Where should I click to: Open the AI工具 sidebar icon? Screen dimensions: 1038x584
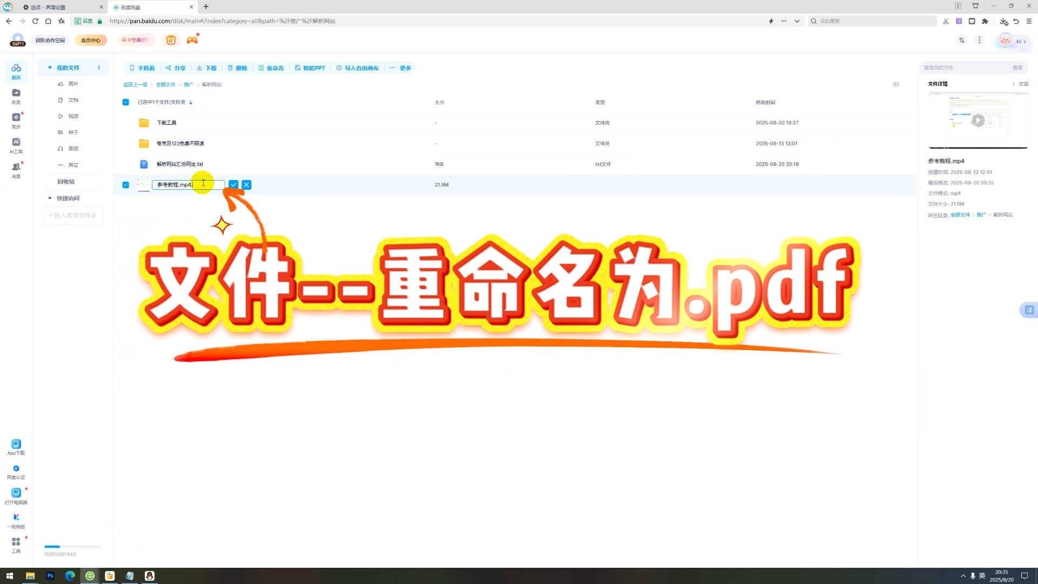coord(16,145)
